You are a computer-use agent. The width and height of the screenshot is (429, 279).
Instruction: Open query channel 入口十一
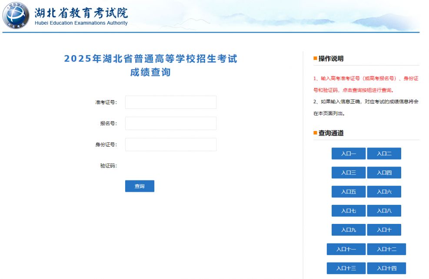[346, 249]
